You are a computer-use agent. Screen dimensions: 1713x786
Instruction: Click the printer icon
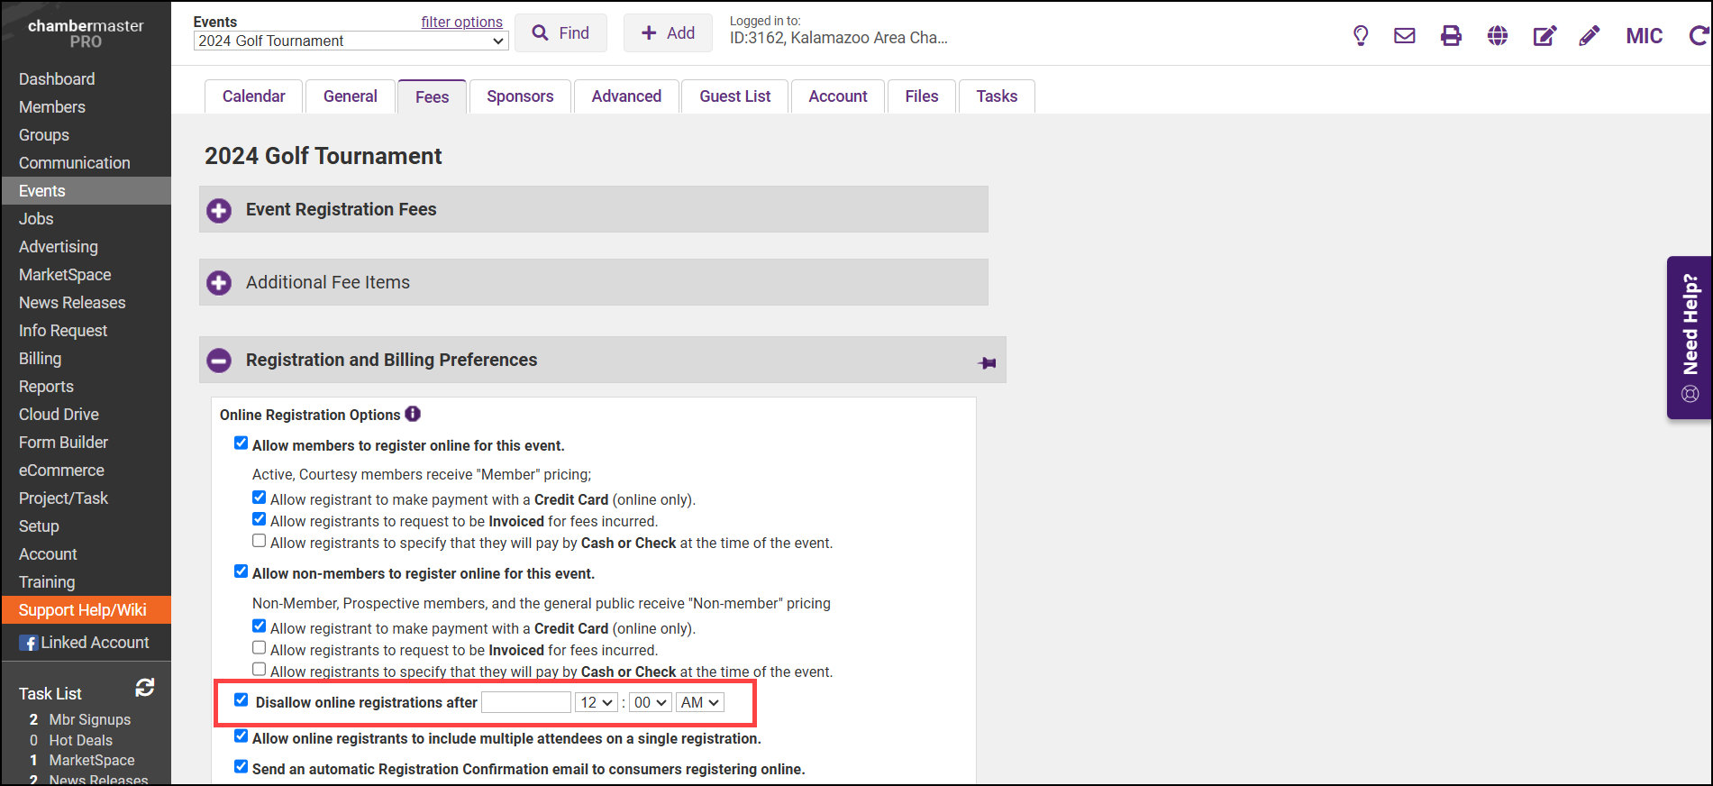click(1451, 36)
